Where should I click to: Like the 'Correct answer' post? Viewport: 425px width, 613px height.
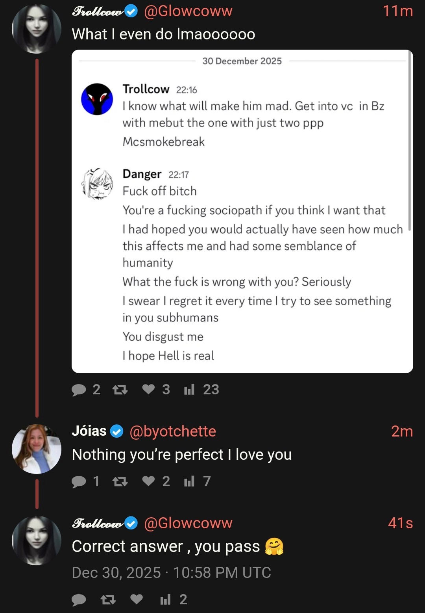137,599
